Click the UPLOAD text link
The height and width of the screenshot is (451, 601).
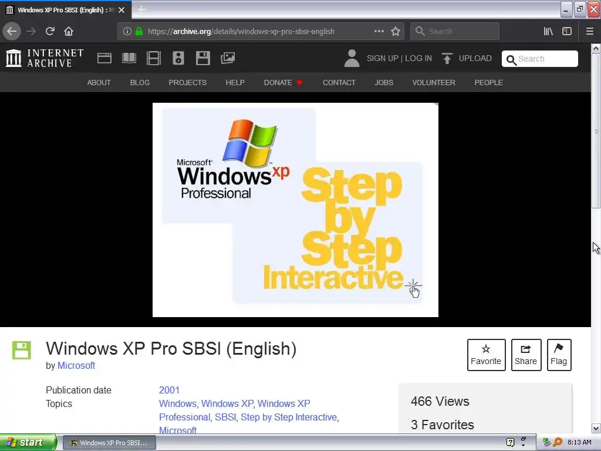pos(475,58)
